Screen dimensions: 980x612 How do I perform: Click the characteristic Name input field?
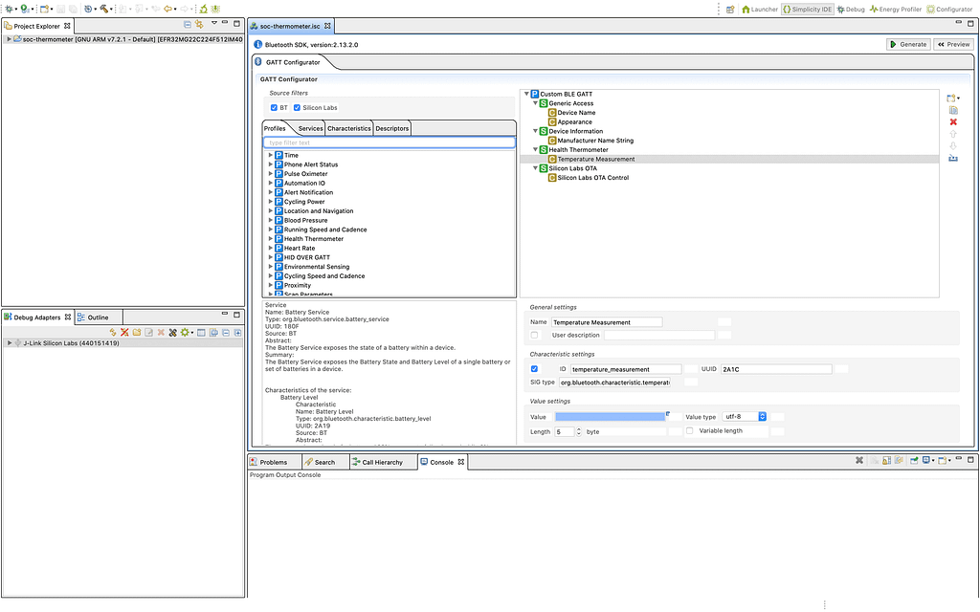coord(606,322)
